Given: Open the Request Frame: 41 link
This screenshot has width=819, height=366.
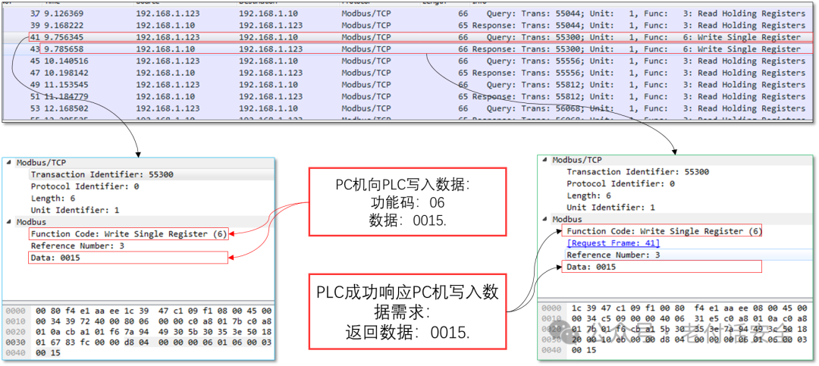Looking at the screenshot, I should [x=613, y=243].
